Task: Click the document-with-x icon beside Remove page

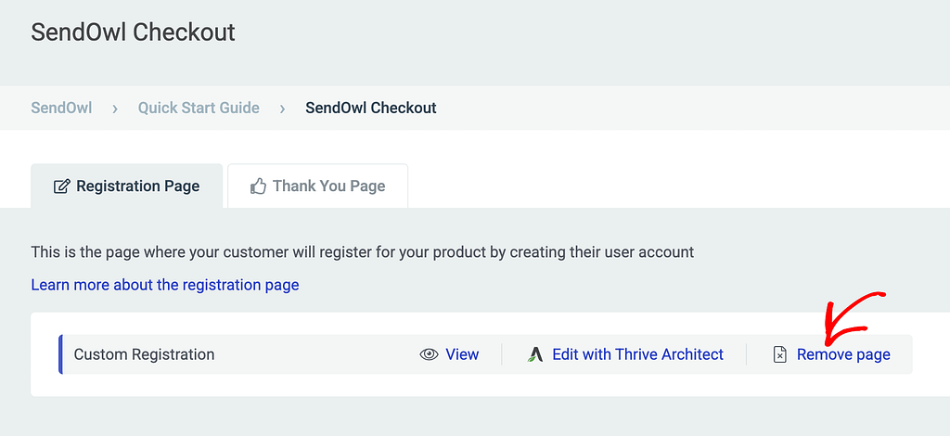Action: click(780, 354)
